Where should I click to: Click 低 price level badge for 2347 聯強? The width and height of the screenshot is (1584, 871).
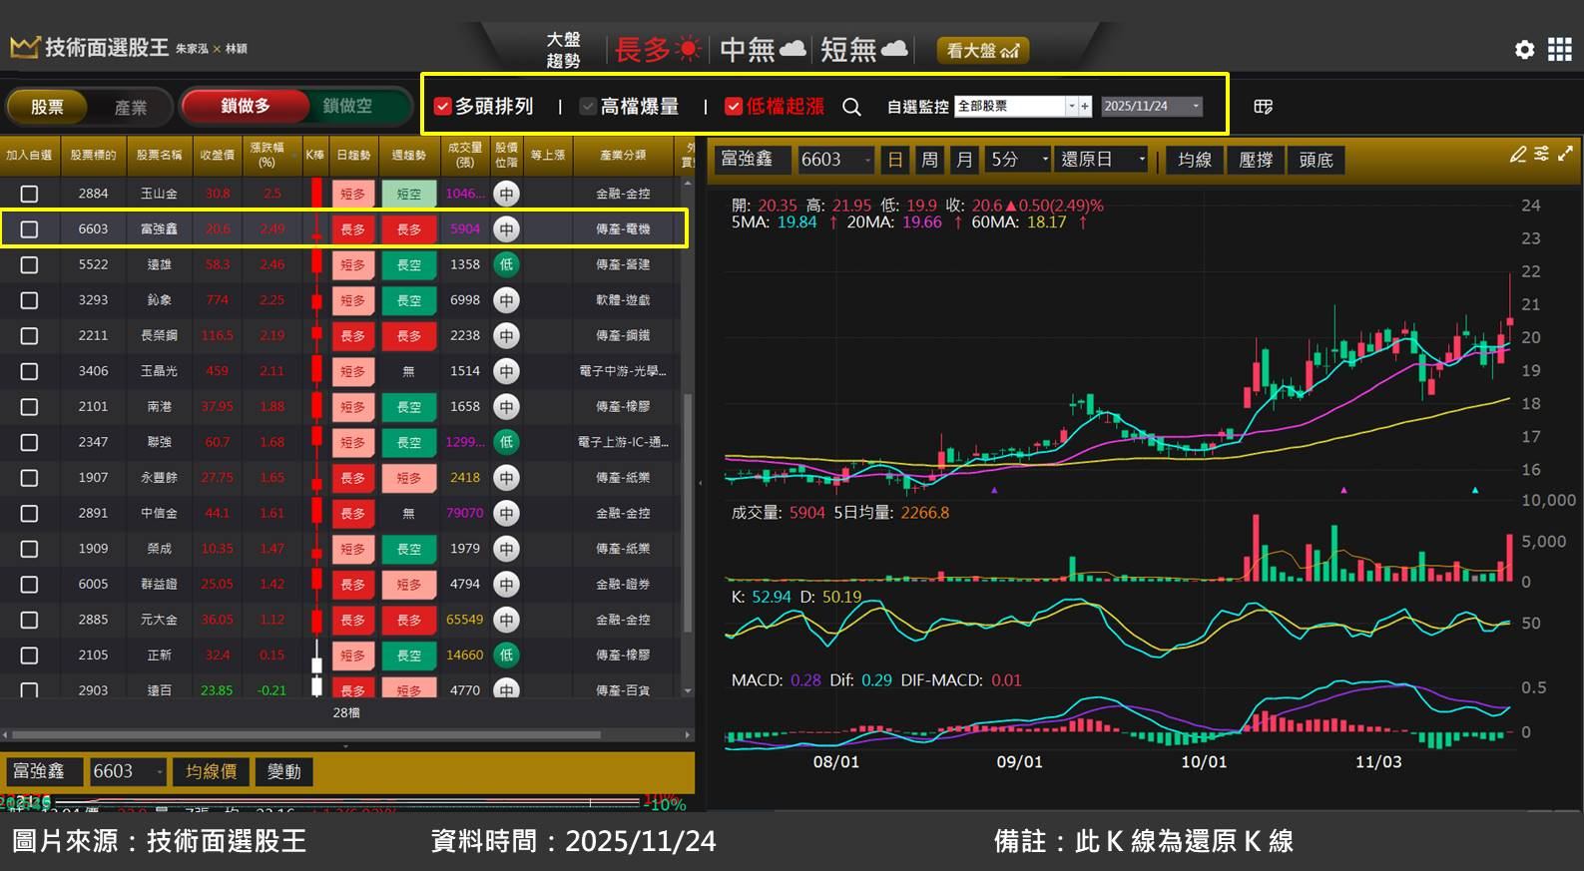[x=507, y=442]
